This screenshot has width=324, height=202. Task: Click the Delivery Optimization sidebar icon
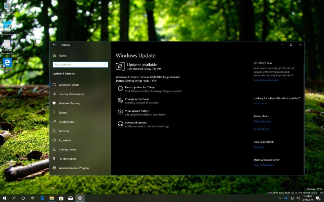[54, 94]
